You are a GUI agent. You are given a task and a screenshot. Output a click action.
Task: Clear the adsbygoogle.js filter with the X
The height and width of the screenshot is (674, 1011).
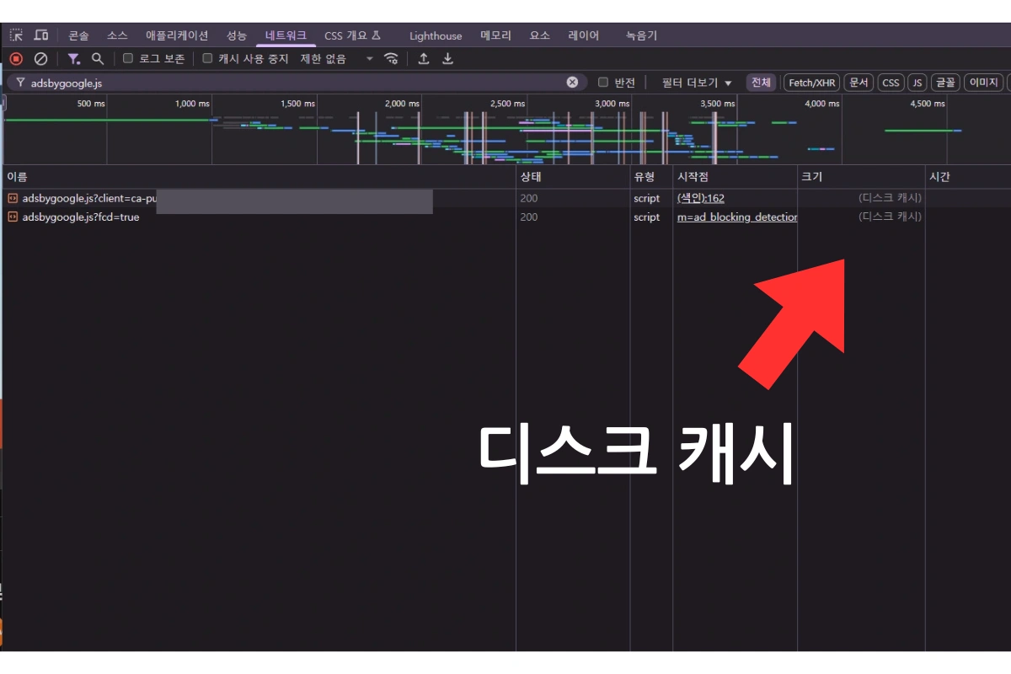click(x=572, y=82)
